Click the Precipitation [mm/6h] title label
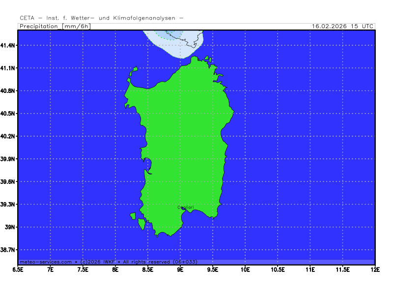The image size is (393, 295). click(55, 26)
